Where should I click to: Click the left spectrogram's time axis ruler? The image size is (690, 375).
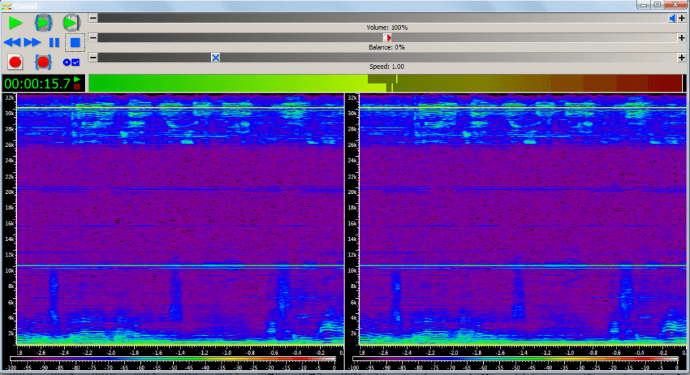(180, 350)
